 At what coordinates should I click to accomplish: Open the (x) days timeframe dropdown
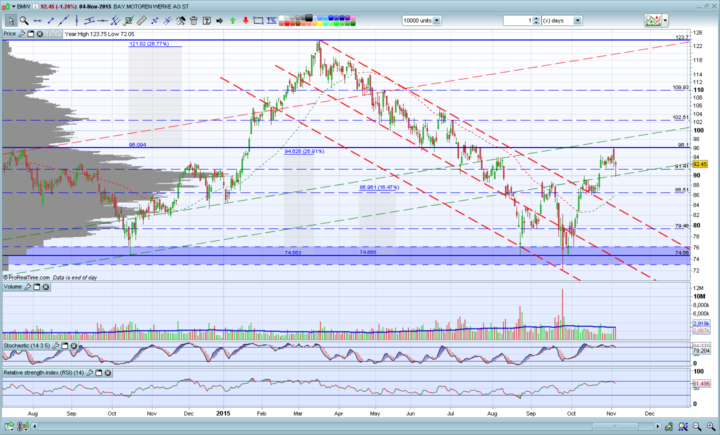(x=577, y=20)
